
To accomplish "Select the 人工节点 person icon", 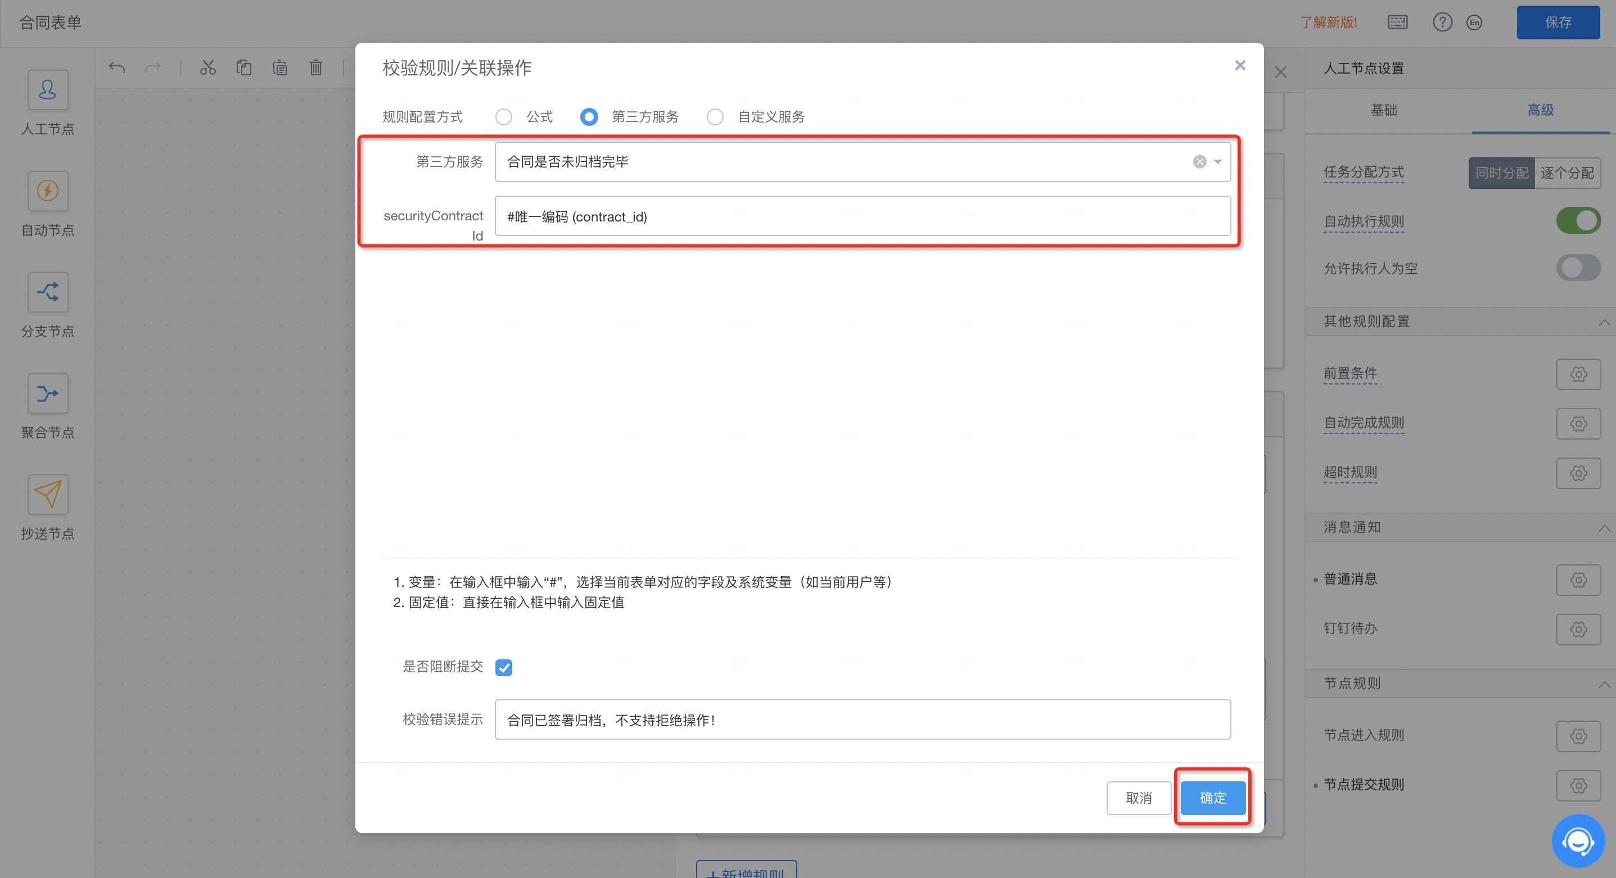I will pos(48,90).
